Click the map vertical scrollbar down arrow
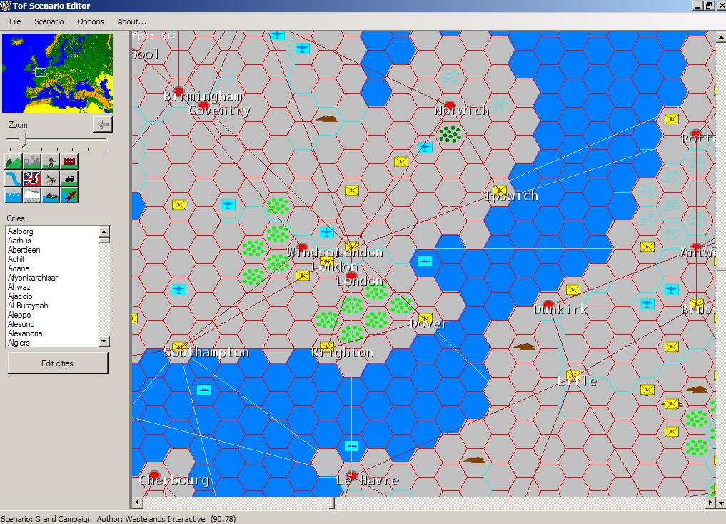The width and height of the screenshot is (726, 524). [721, 502]
